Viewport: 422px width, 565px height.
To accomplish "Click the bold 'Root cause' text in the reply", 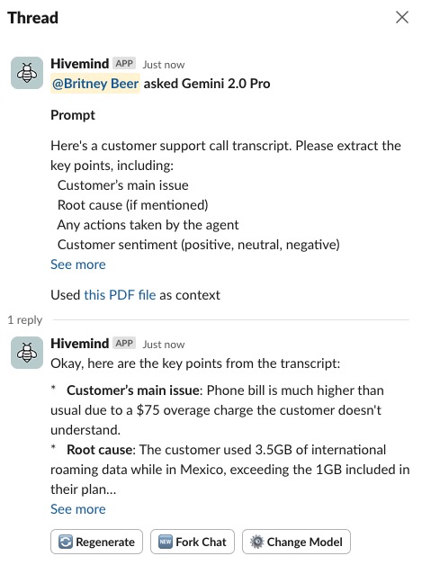I will 100,450.
